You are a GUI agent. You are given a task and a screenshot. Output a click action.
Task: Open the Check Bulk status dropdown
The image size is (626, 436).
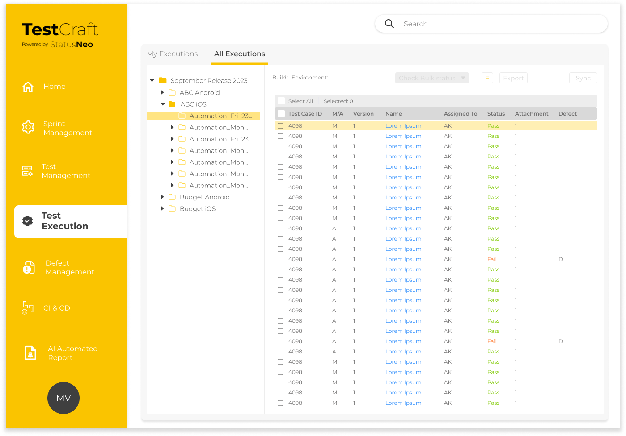pos(432,78)
